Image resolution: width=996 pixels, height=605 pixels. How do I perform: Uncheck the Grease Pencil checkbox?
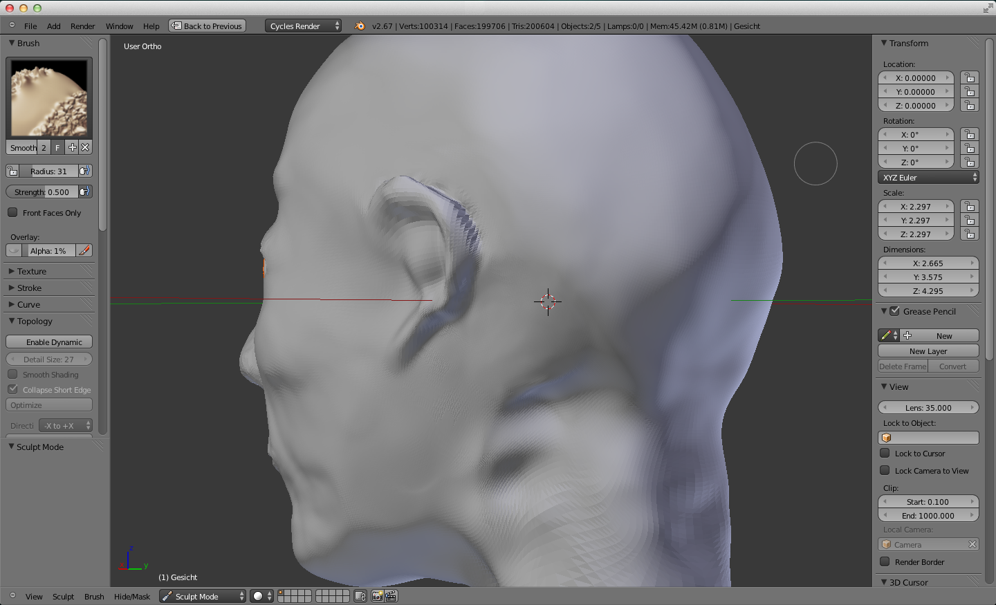(x=894, y=312)
